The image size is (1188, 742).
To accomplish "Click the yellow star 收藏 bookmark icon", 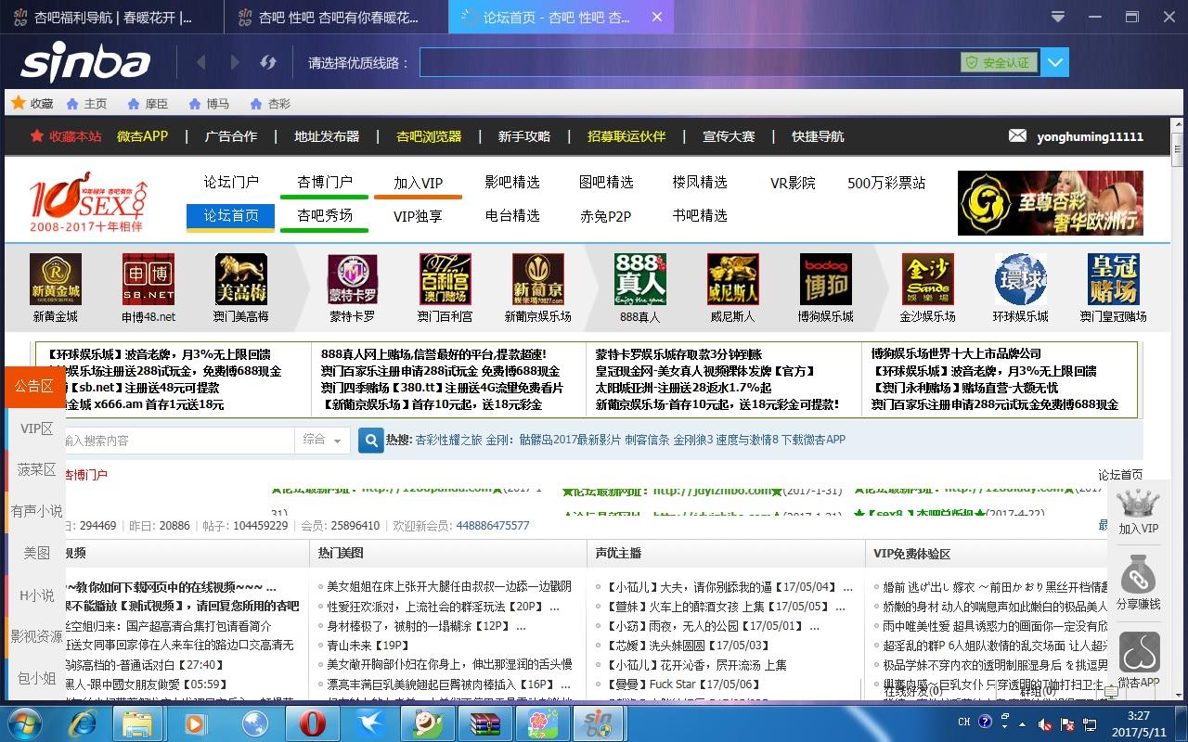I will coord(18,103).
